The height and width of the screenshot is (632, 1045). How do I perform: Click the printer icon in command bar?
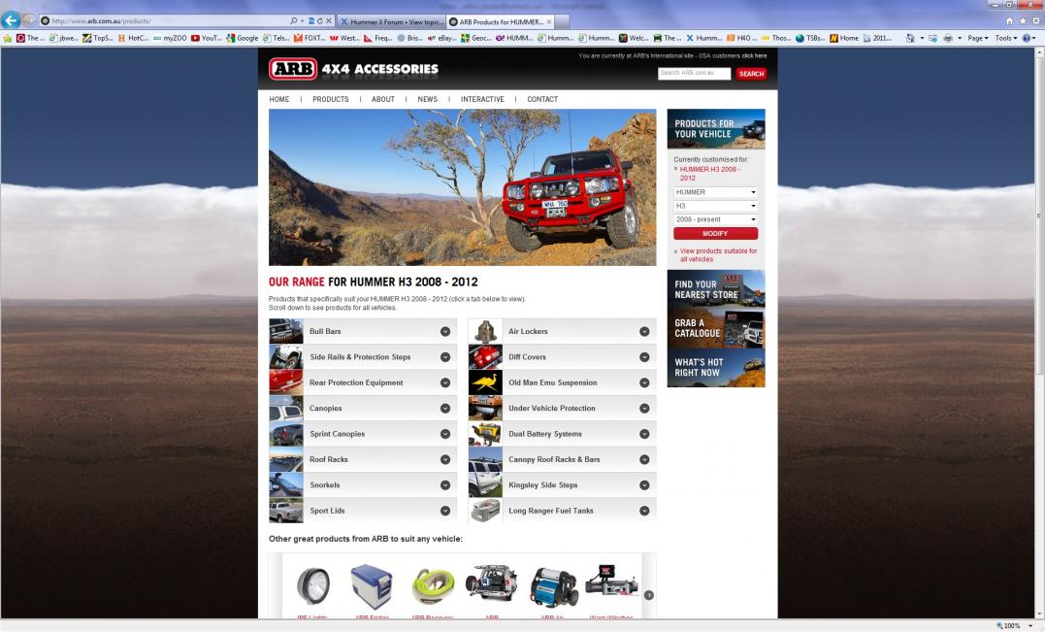[x=948, y=38]
